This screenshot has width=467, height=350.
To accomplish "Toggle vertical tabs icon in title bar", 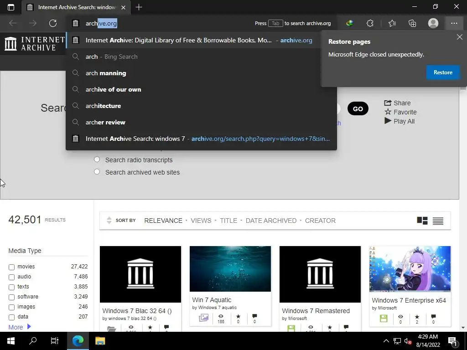I will click(11, 7).
